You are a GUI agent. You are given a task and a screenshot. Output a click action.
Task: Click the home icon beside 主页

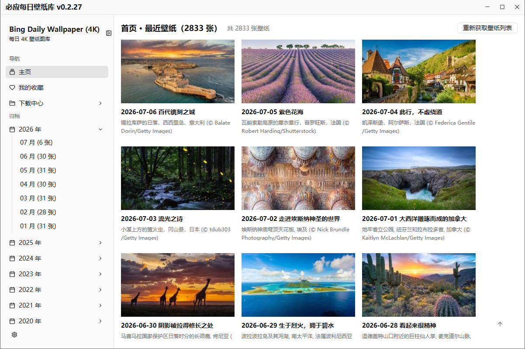(x=12, y=72)
